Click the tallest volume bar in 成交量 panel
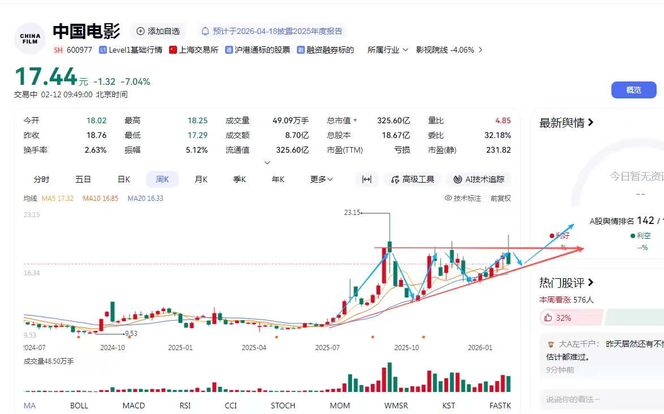Viewport: 664px width, 414px height. [390, 377]
